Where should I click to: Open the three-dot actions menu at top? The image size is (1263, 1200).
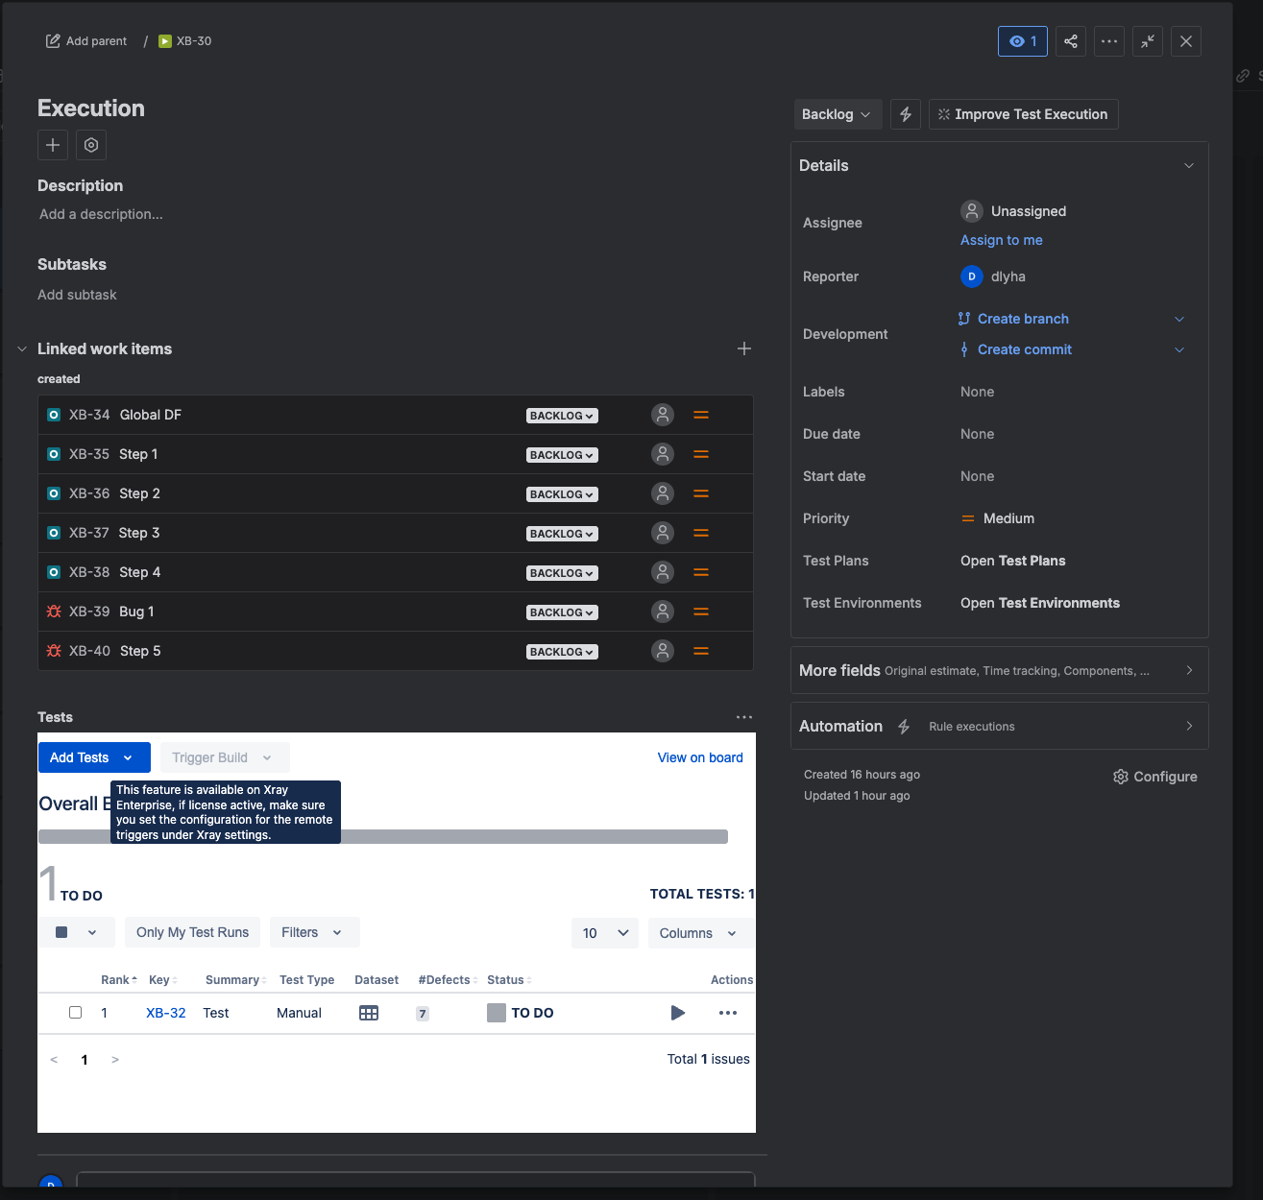click(1109, 41)
